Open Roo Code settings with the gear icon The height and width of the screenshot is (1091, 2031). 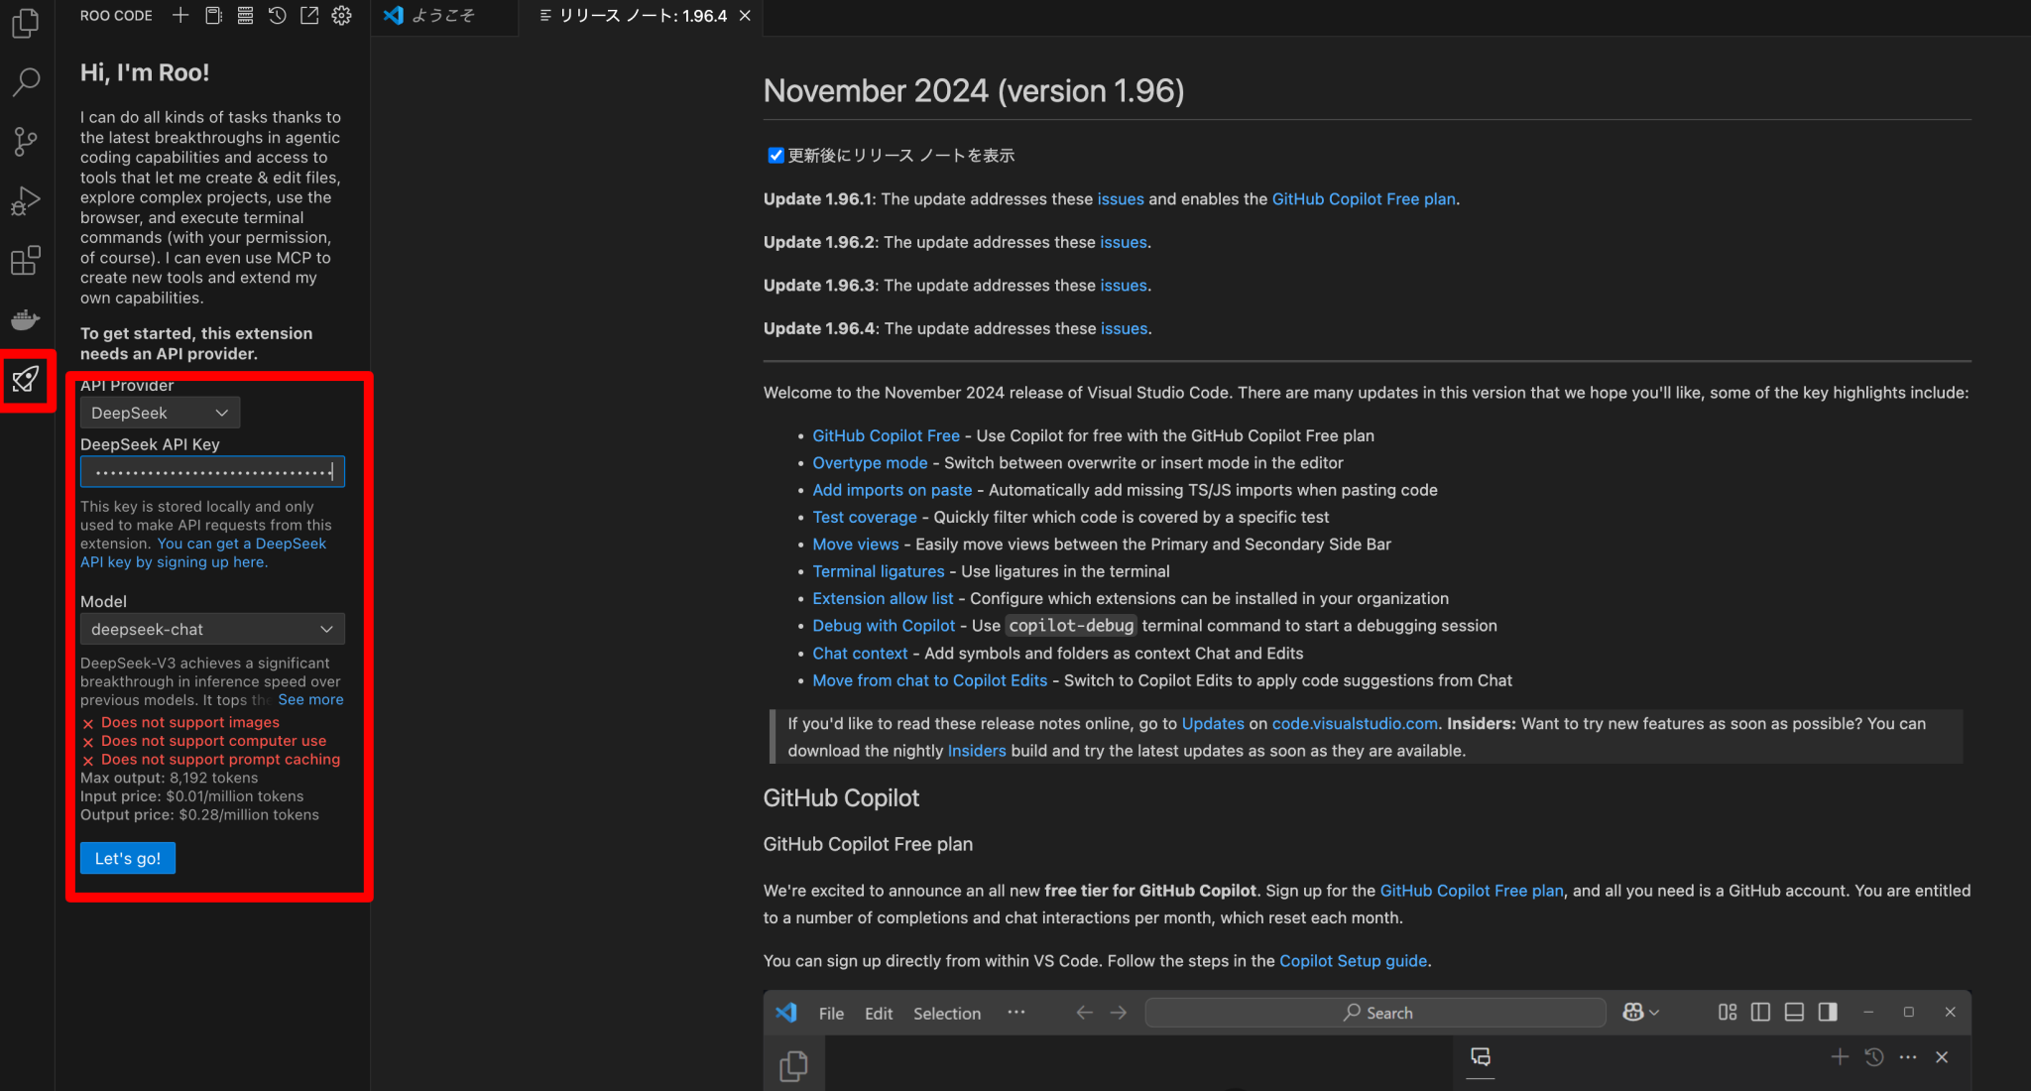click(x=341, y=15)
